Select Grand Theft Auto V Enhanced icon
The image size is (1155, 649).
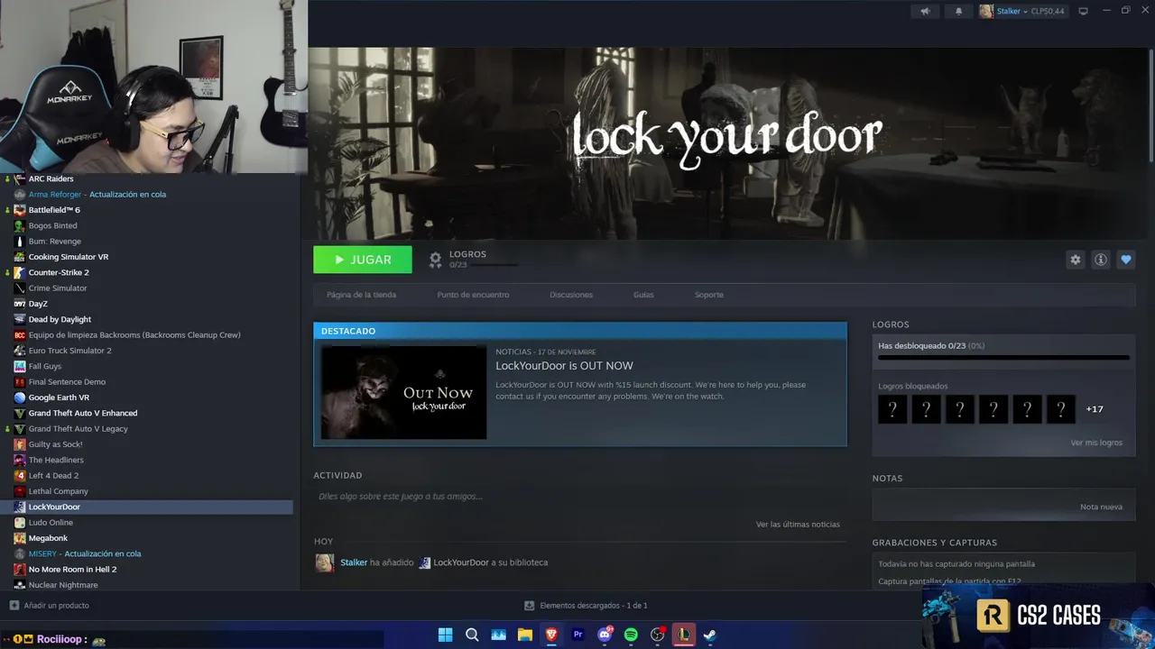20,413
